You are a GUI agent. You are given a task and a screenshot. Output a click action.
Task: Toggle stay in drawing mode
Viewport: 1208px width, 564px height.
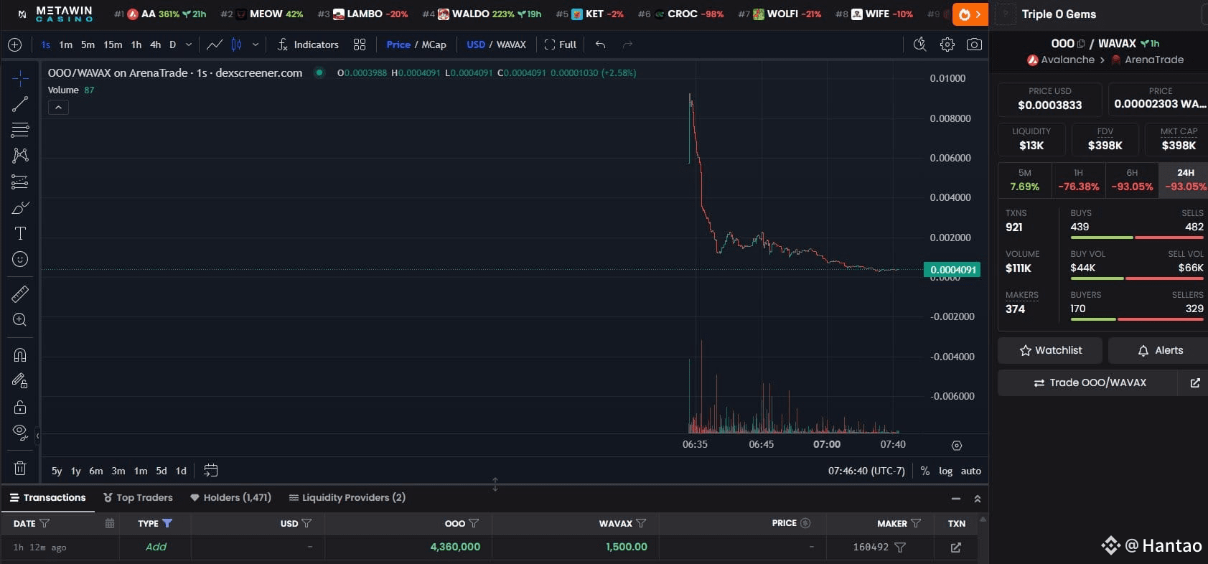(20, 380)
